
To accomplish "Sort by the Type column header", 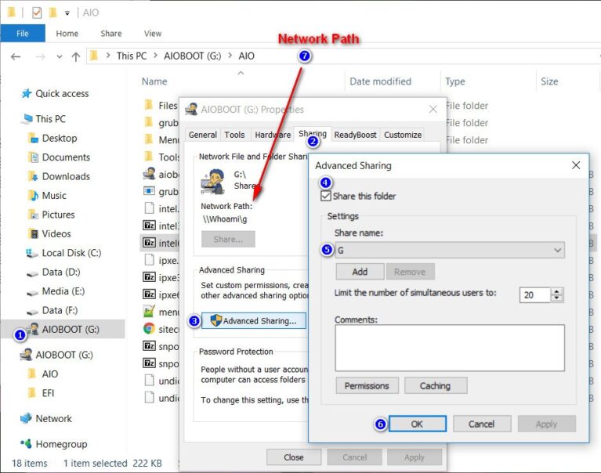I will click(455, 81).
